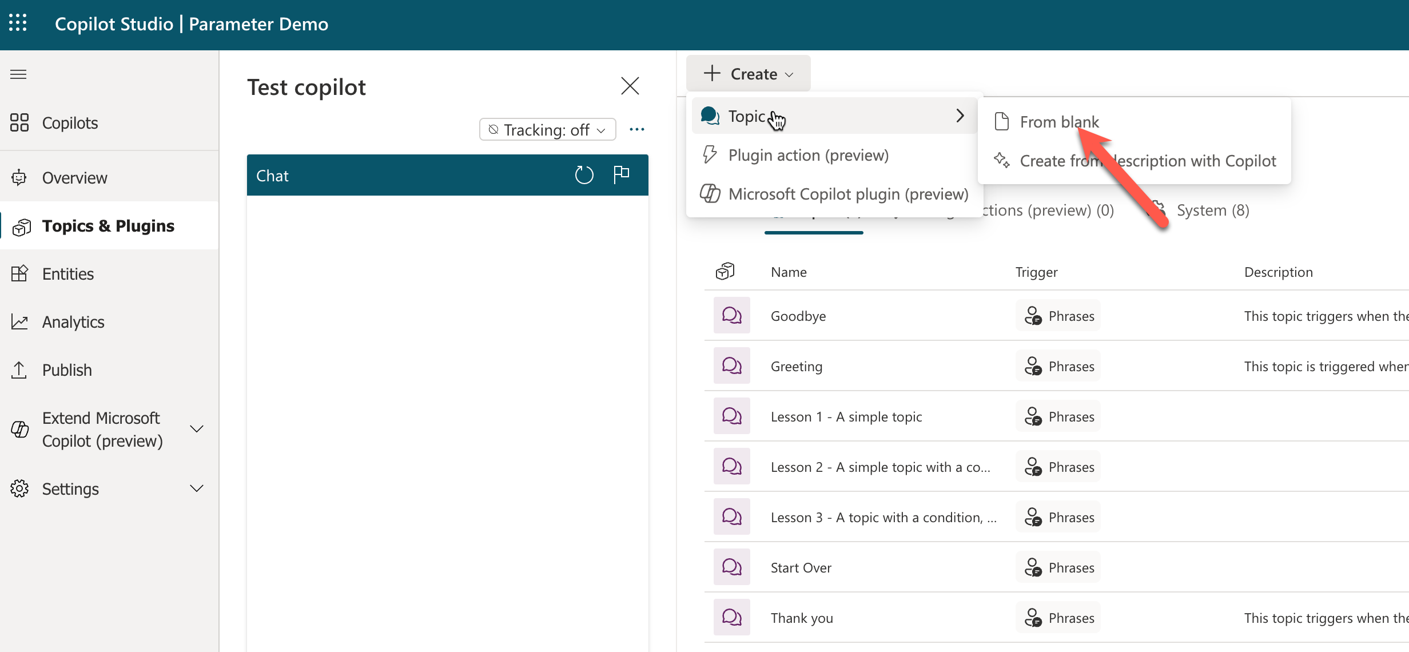Click the Thank you topic icon
Screen dimensions: 1409x652
pos(732,617)
